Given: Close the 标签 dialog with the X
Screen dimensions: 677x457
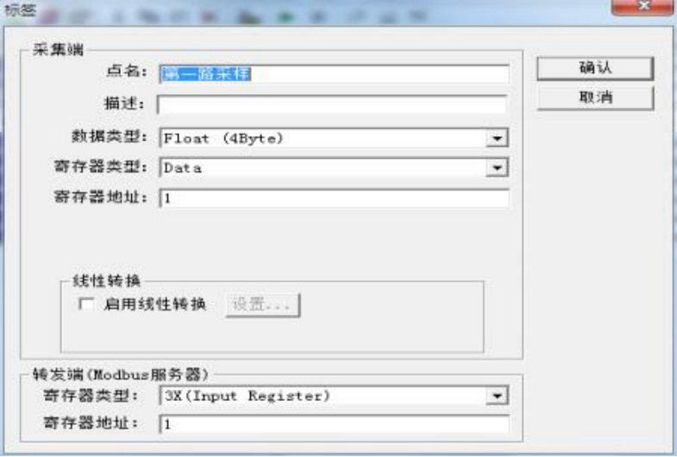Looking at the screenshot, I should pos(643,7).
